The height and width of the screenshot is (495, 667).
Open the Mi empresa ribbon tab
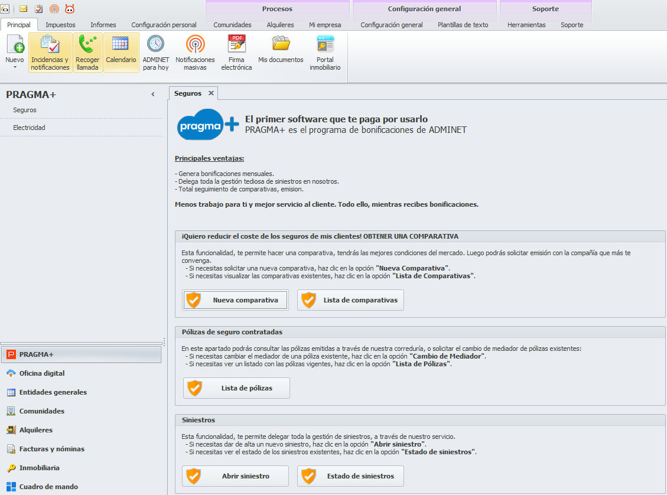(325, 25)
